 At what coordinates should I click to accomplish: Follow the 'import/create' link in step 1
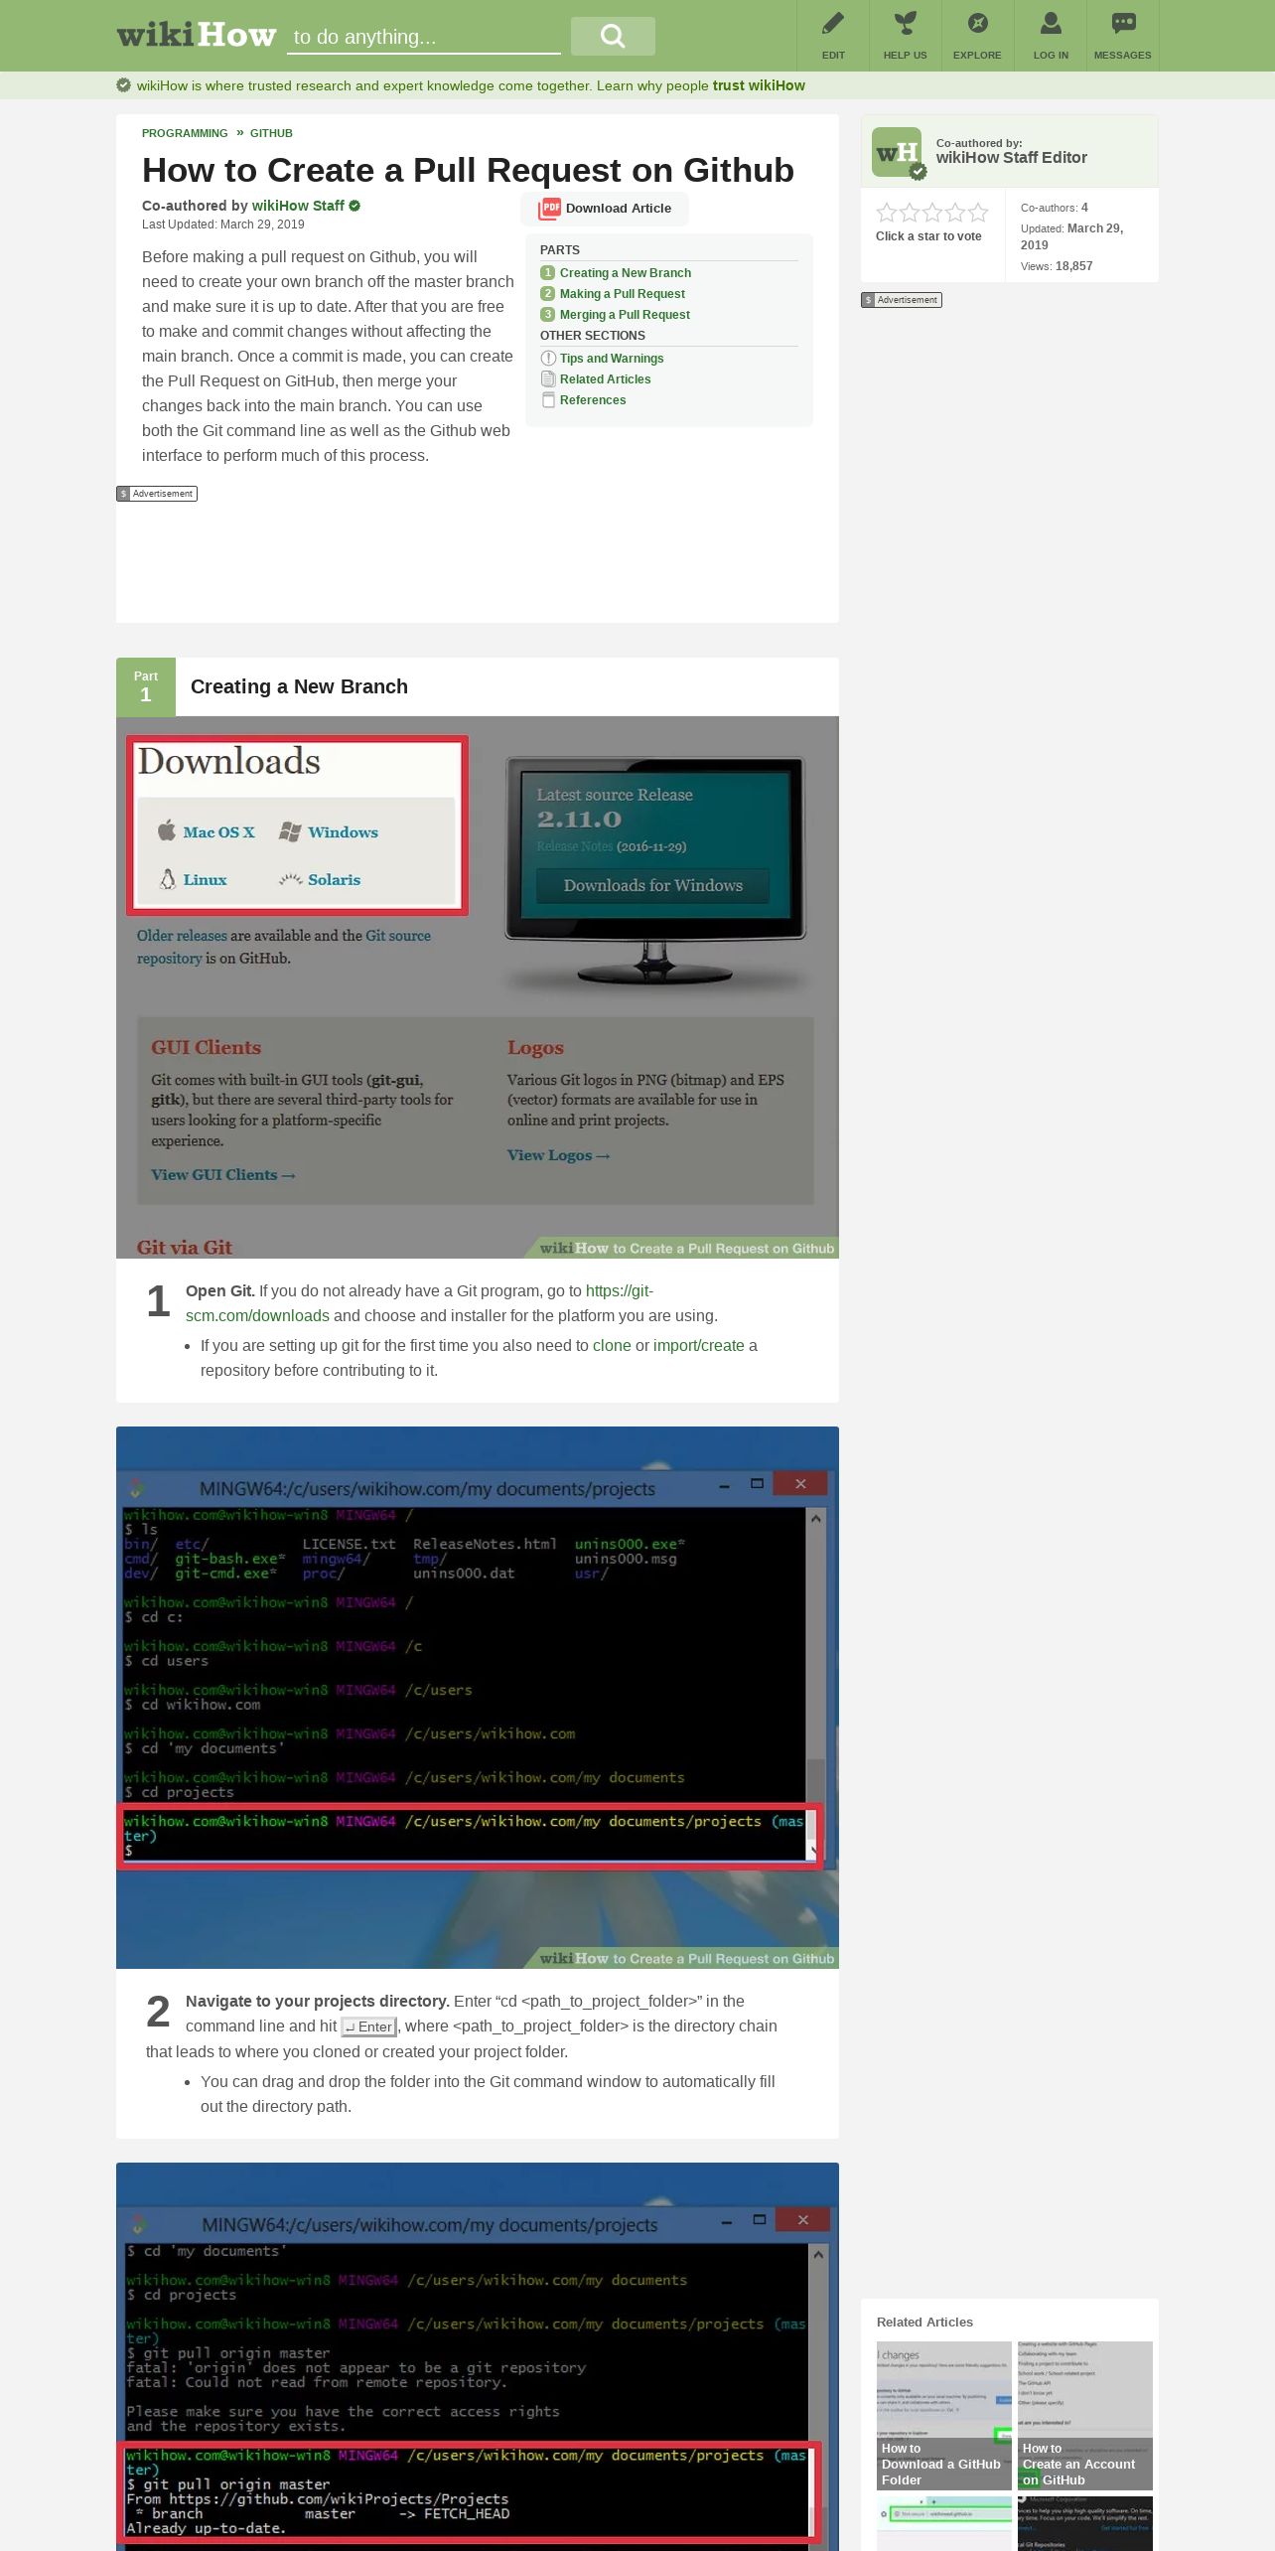(699, 1345)
